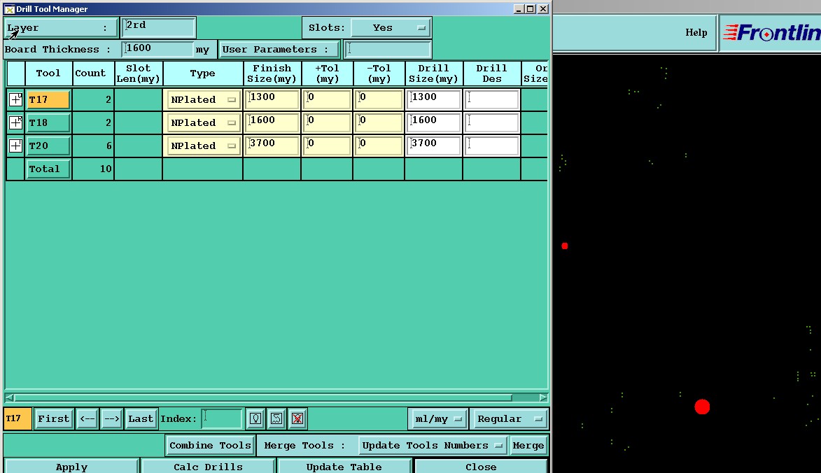Open the Help menu in background window

[696, 32]
